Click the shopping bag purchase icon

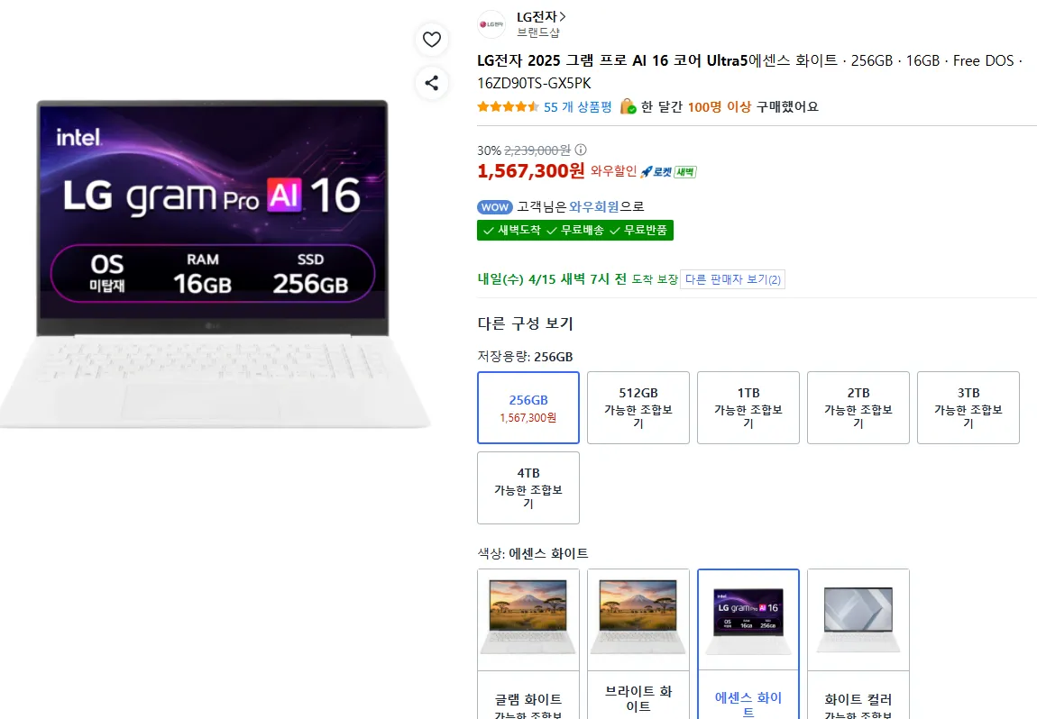(628, 106)
